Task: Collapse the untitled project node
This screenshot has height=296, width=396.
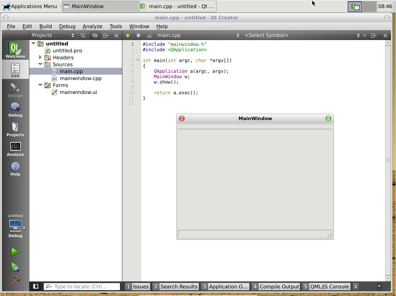Action: (33, 43)
